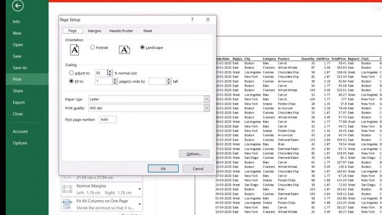Click the Region header in print preview
382x215 pixels.
pos(238,59)
